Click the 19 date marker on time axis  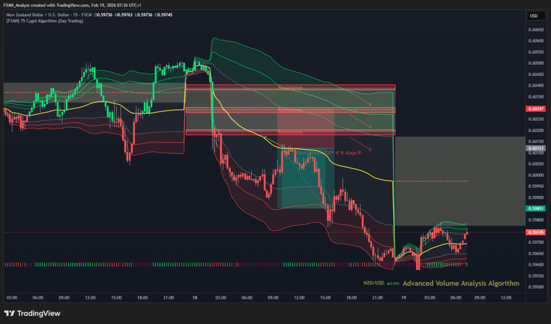tap(403, 297)
